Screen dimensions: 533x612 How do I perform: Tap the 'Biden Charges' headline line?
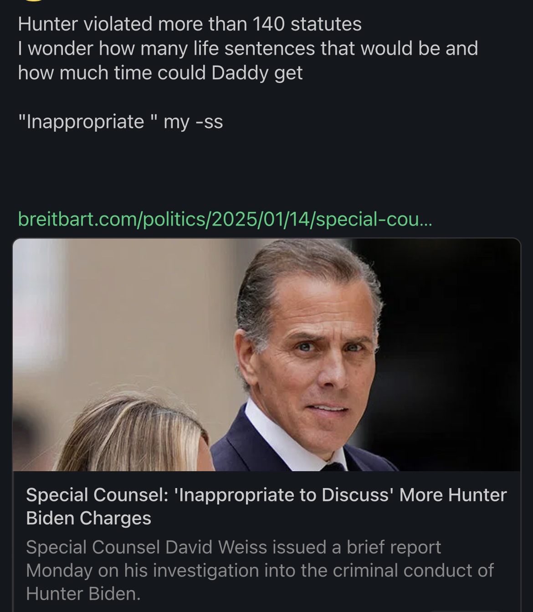tap(89, 518)
